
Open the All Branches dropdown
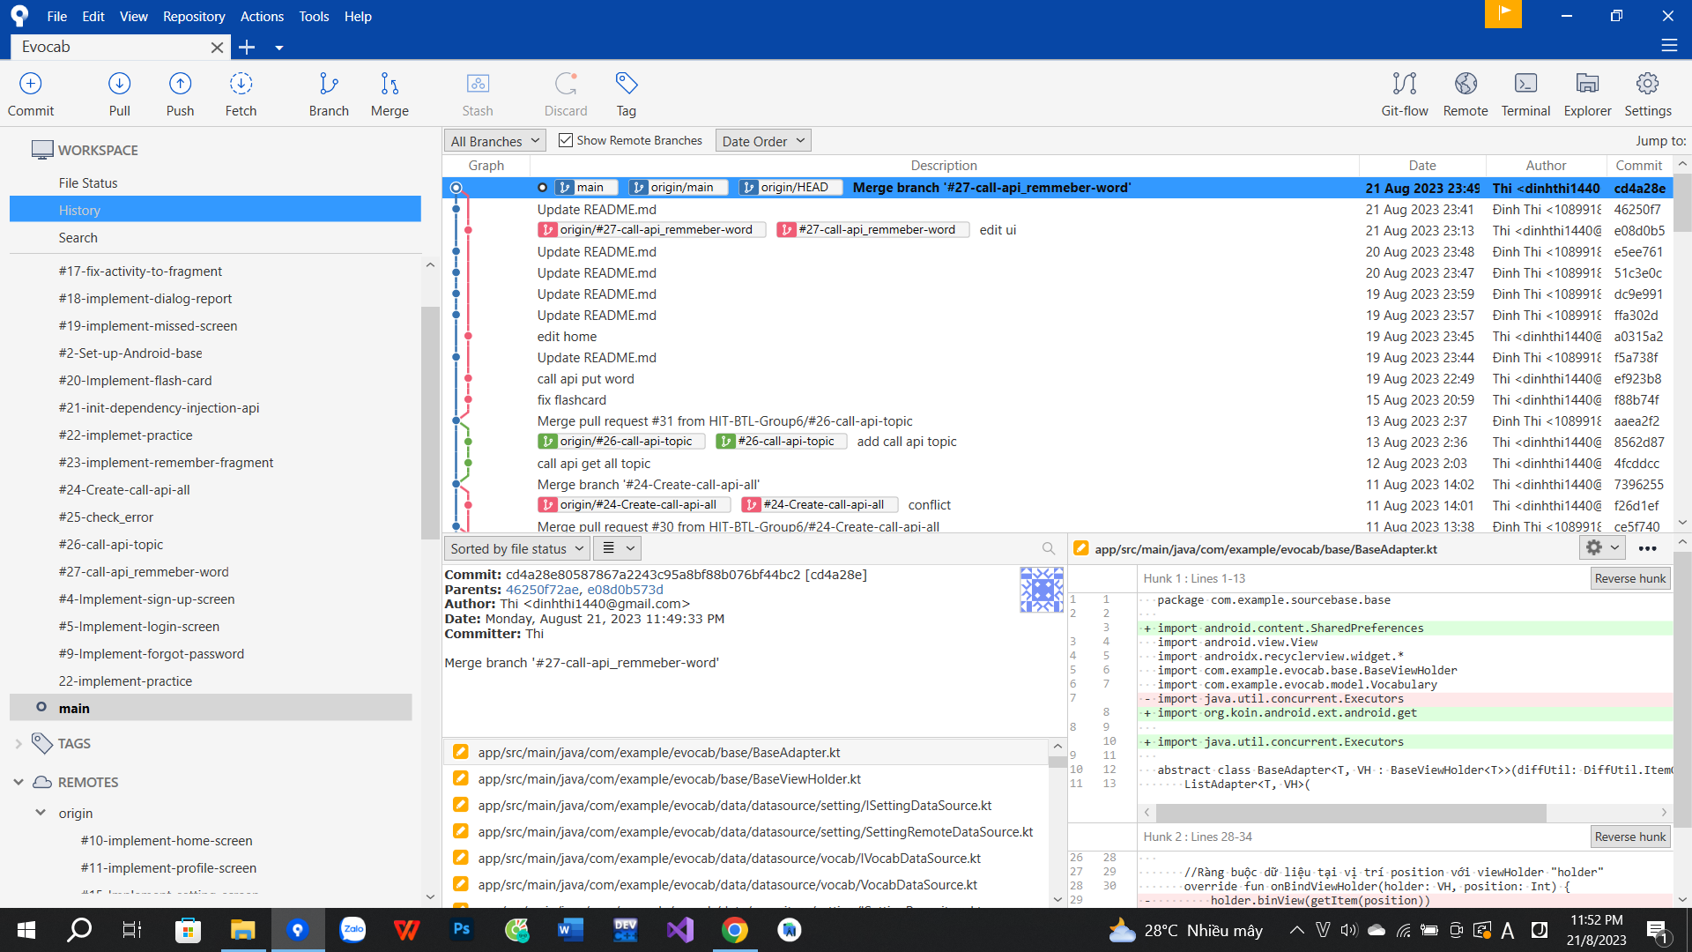494,141
